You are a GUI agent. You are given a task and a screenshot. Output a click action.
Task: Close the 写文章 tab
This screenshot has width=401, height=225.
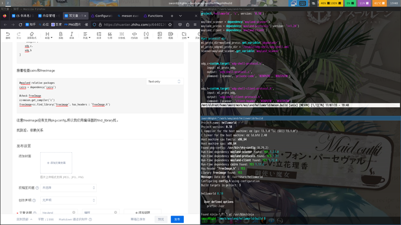pos(85,16)
